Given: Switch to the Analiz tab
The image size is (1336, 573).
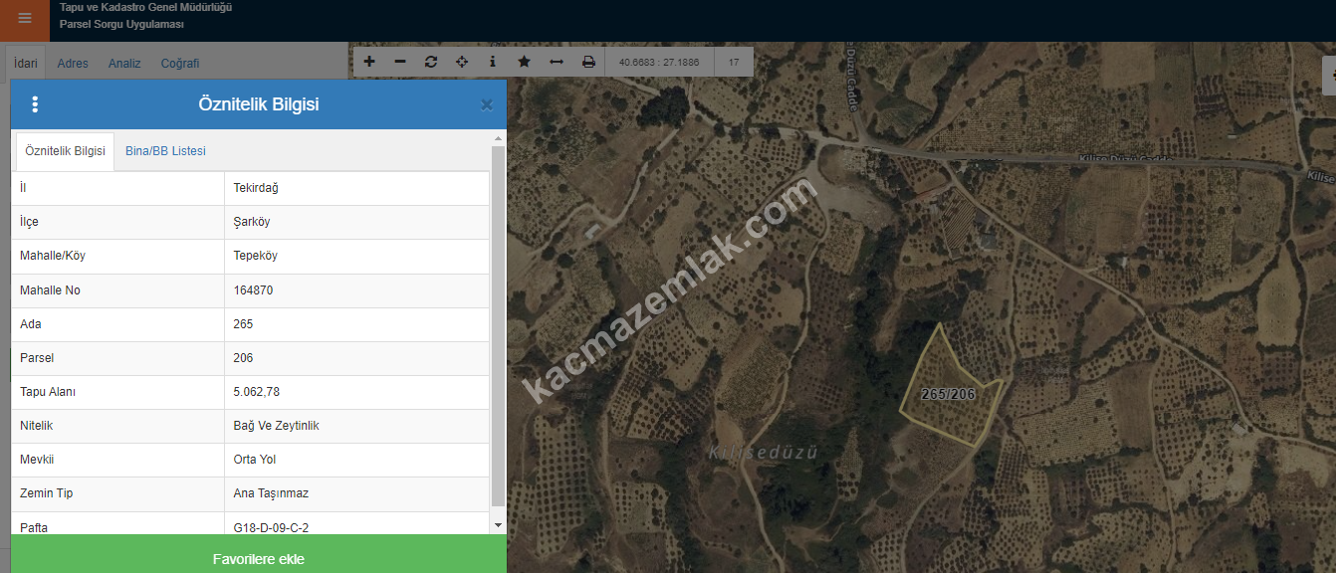Looking at the screenshot, I should (124, 64).
